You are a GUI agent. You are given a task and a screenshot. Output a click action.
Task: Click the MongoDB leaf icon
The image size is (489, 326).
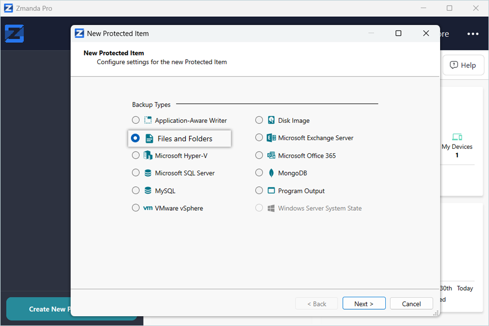[271, 173]
